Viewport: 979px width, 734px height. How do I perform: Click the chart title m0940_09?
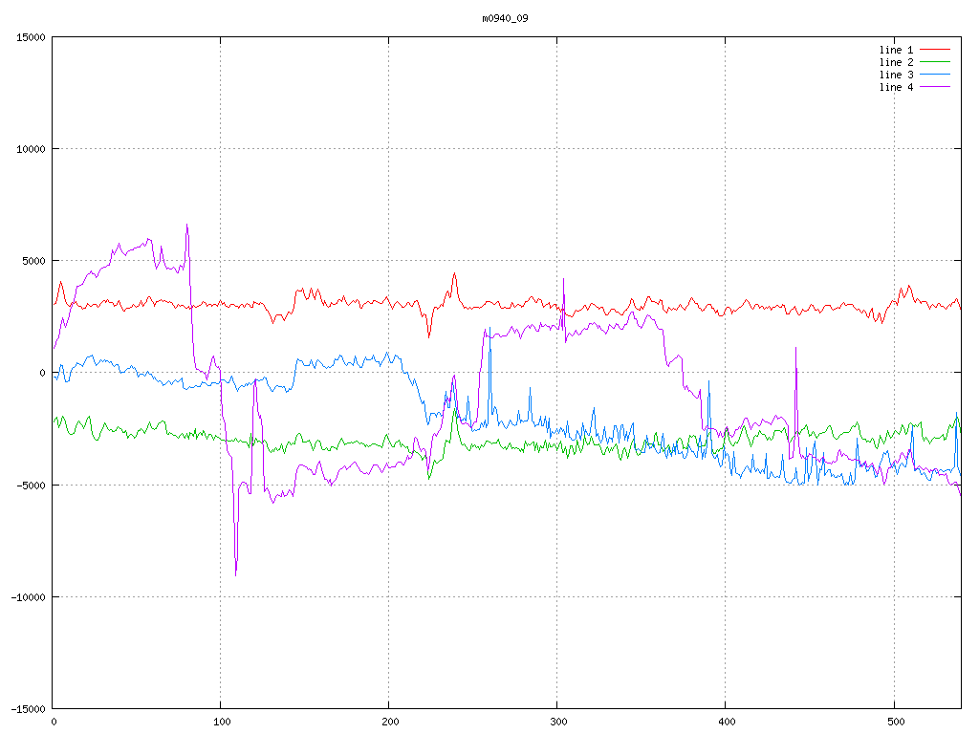505,18
